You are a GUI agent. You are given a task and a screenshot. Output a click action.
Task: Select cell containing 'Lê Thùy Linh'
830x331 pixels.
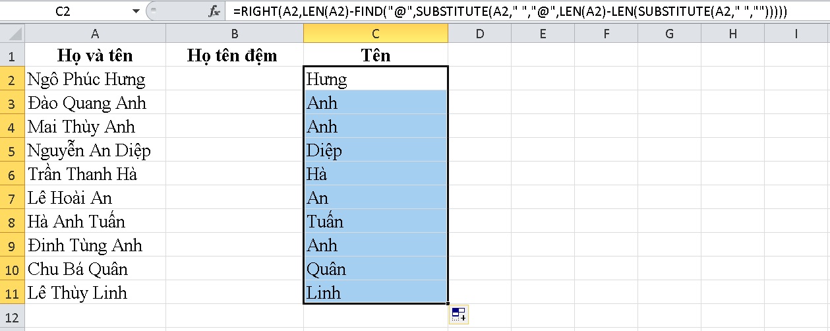tap(96, 293)
